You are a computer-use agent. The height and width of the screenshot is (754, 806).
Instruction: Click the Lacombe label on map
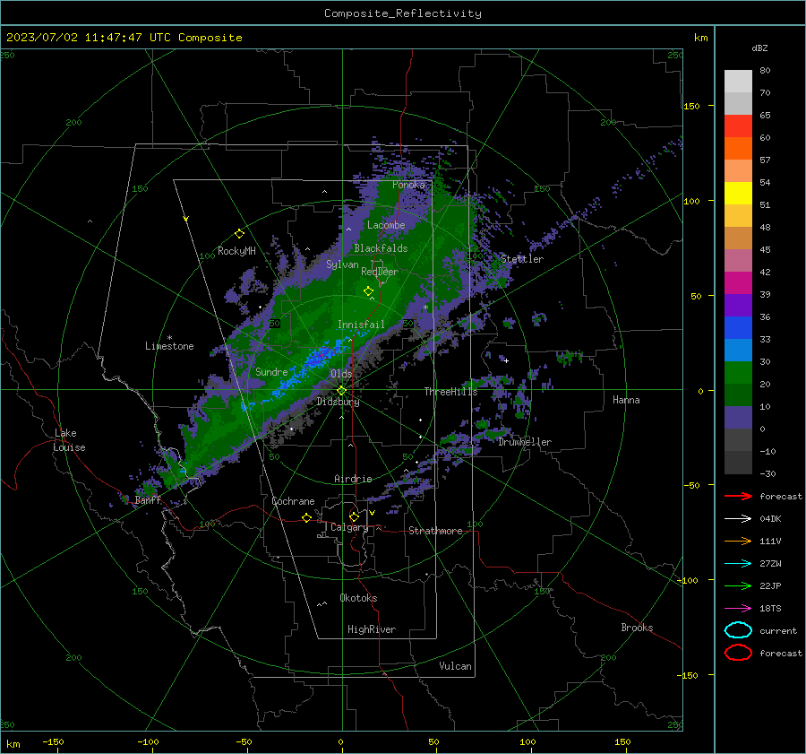point(386,225)
